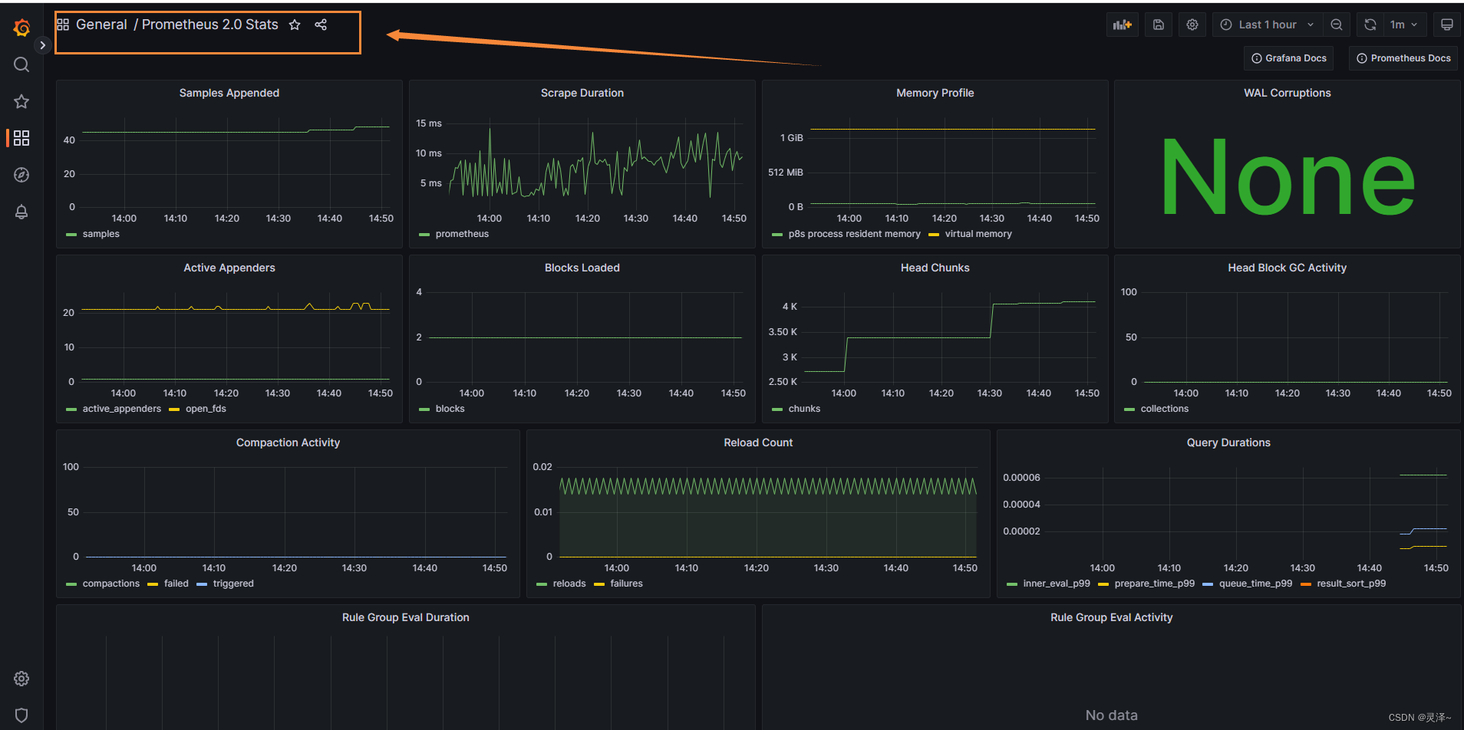This screenshot has width=1464, height=730.
Task: Zoom out the time range
Action: click(x=1337, y=25)
